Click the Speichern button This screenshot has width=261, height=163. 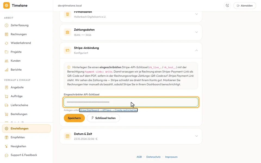[74, 118]
